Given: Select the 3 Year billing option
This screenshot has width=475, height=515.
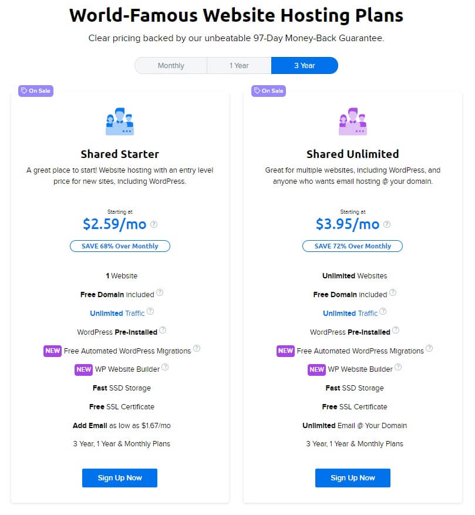Looking at the screenshot, I should (x=305, y=65).
